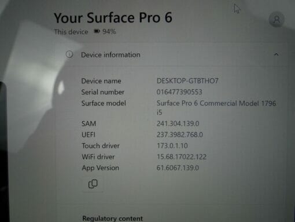Select App Version value 61.6067.139.0
Viewport: 295px width, 222px height.
[178, 168]
